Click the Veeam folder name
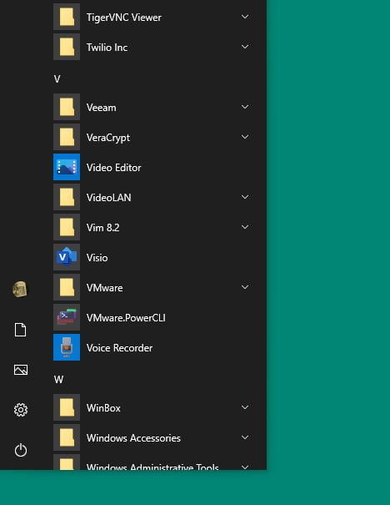Image resolution: width=390 pixels, height=505 pixels. click(x=102, y=108)
